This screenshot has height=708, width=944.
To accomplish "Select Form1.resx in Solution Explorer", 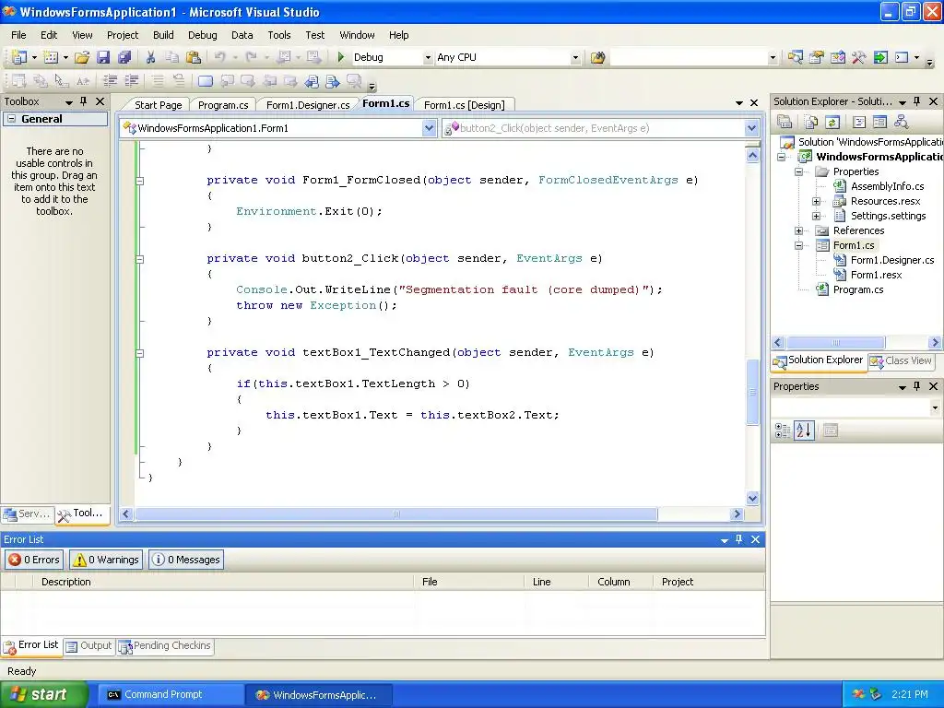I will tap(876, 275).
